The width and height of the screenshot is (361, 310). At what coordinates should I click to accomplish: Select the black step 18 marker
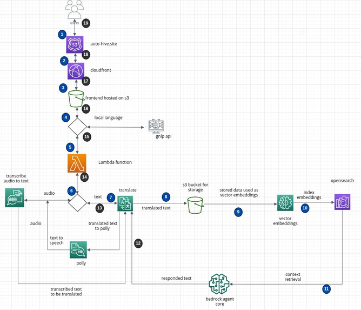86,55
